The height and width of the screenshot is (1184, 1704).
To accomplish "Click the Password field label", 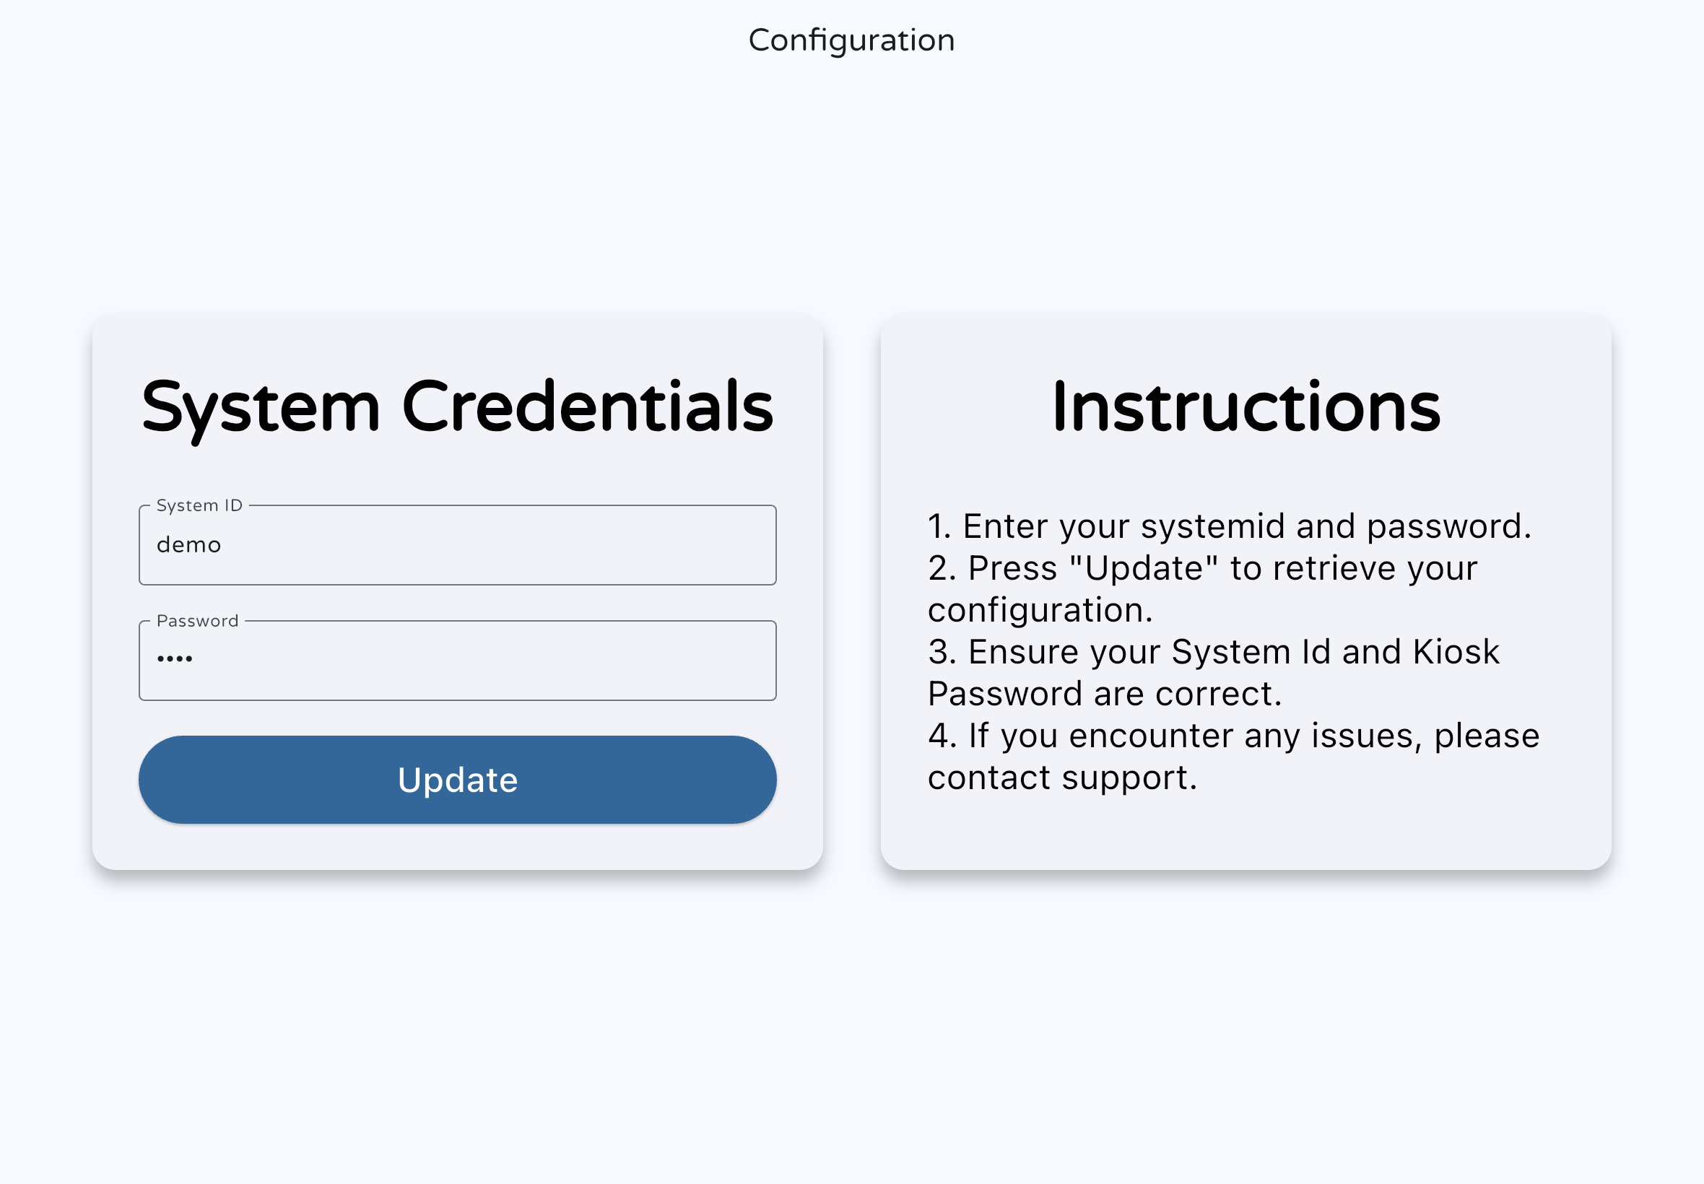I will (x=197, y=621).
